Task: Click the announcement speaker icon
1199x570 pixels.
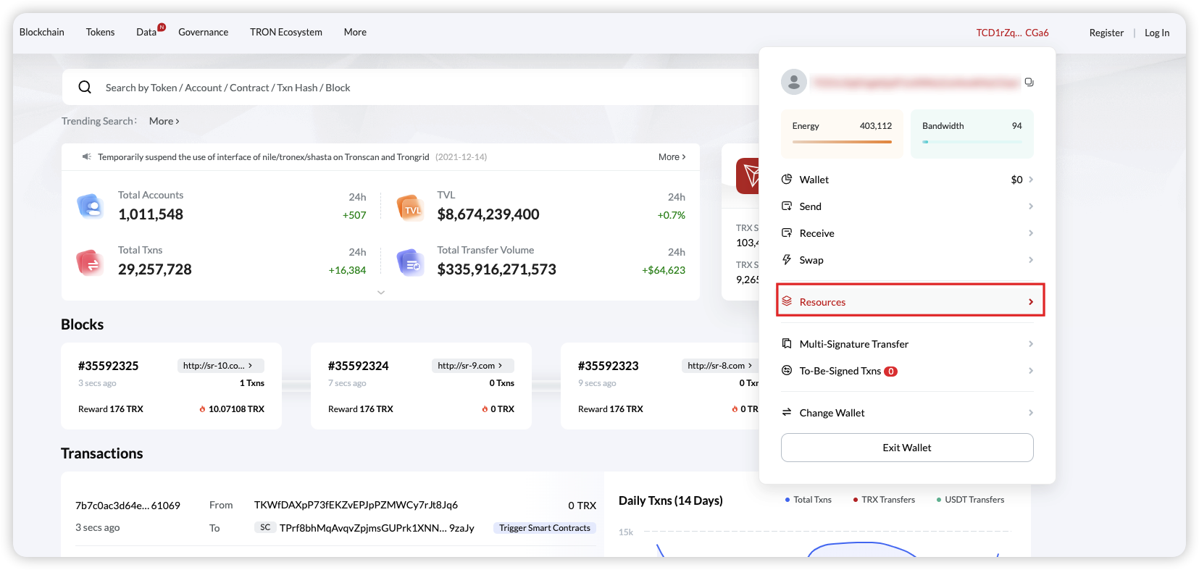Action: [x=86, y=157]
